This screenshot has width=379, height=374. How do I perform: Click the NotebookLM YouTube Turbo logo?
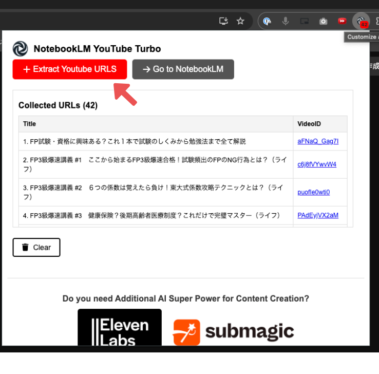21,49
